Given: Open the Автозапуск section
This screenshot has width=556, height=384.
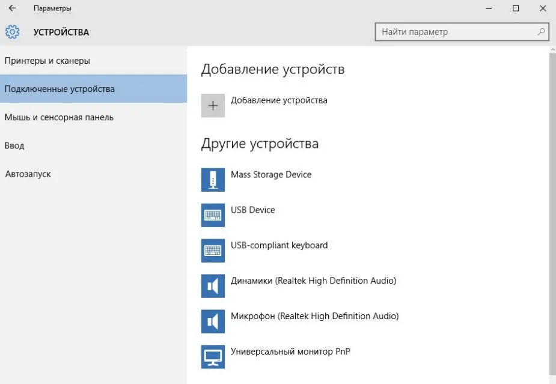Looking at the screenshot, I should tap(28, 174).
